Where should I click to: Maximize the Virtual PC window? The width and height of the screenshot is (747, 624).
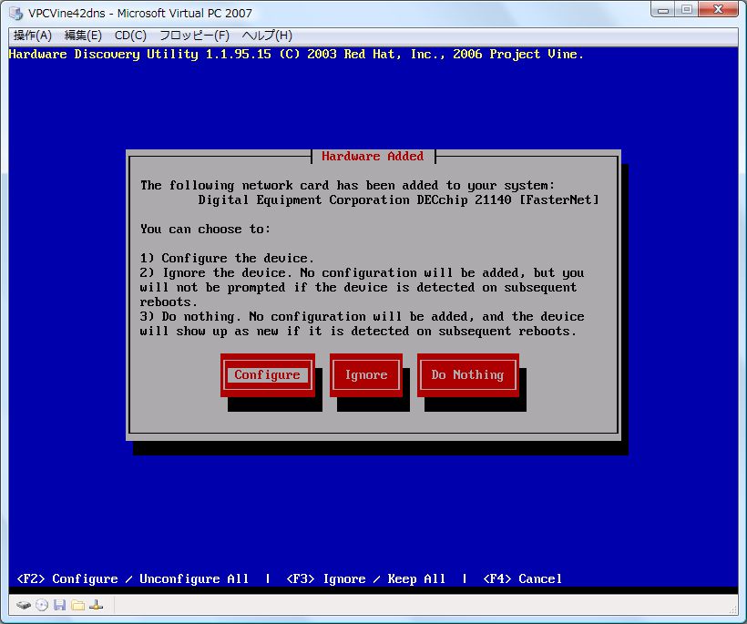[687, 10]
